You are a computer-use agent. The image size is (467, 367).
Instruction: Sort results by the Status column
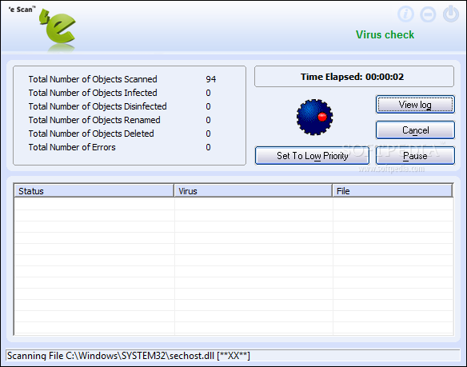(x=94, y=191)
